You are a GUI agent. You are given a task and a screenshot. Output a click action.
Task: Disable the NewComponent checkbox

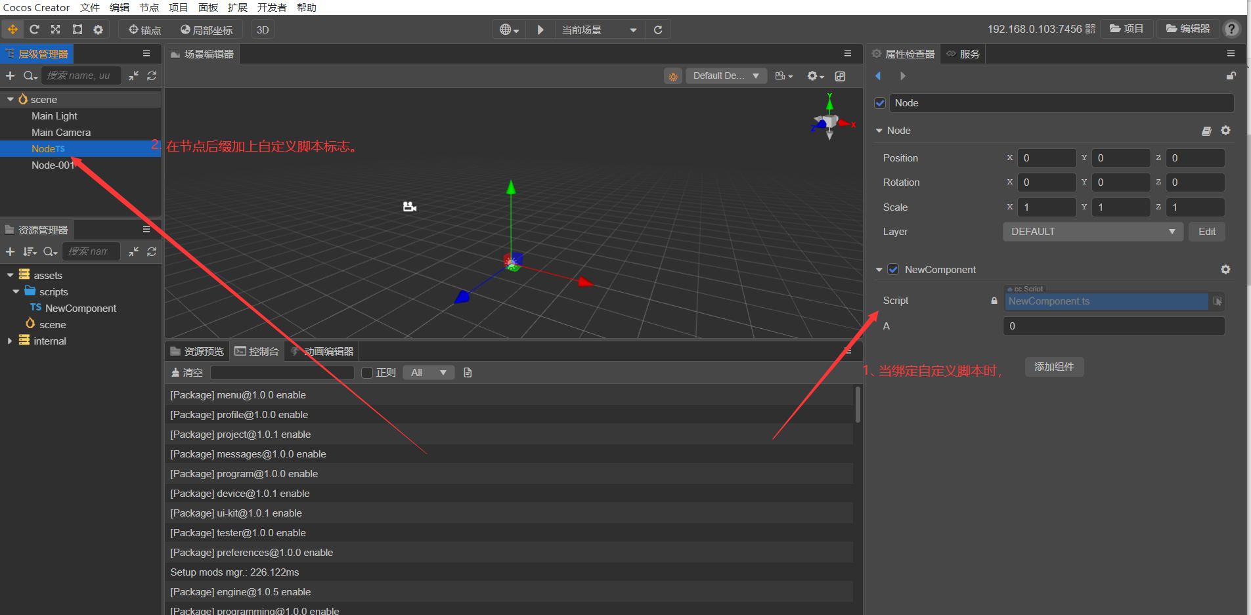pyautogui.click(x=893, y=270)
